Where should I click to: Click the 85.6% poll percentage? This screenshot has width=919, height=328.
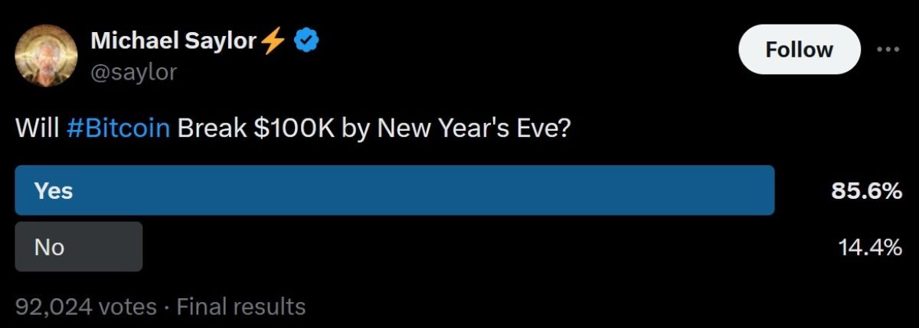[867, 191]
